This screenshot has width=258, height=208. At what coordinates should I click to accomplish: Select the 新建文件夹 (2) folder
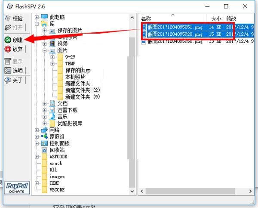coord(83,90)
